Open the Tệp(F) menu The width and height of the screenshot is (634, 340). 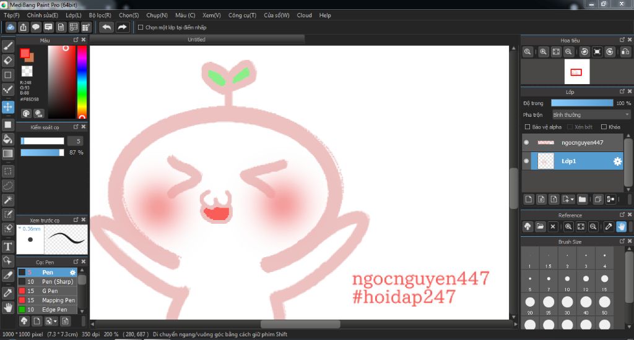pos(11,15)
